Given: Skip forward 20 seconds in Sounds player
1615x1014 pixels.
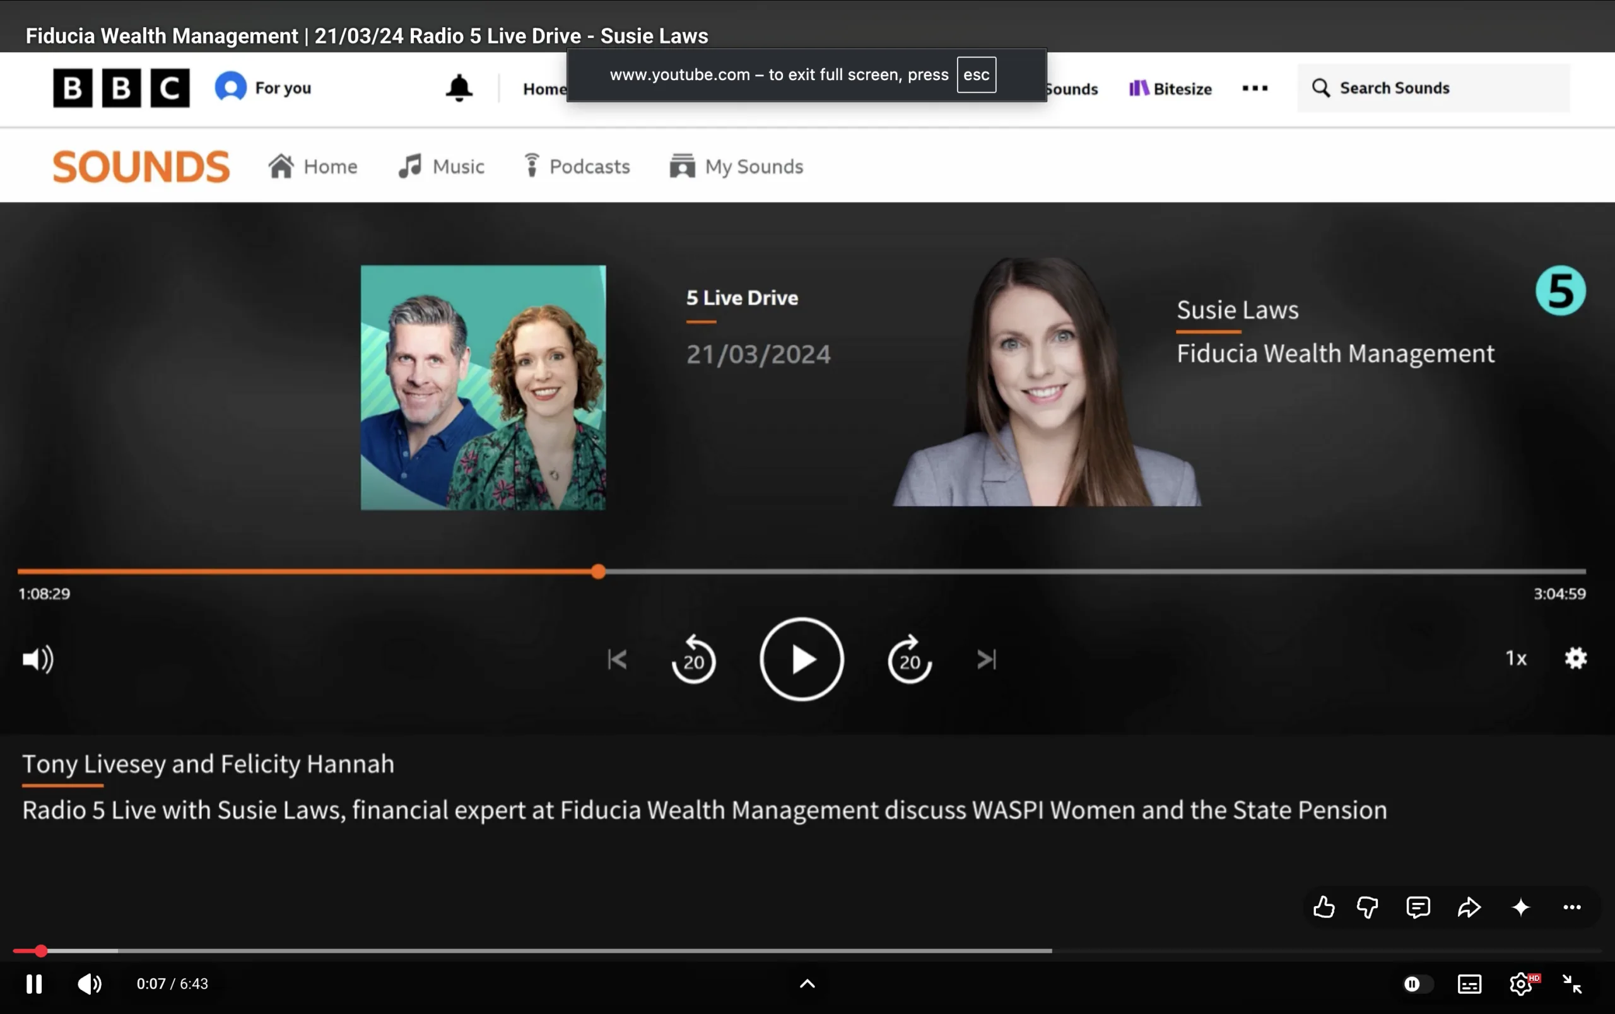Looking at the screenshot, I should point(910,659).
